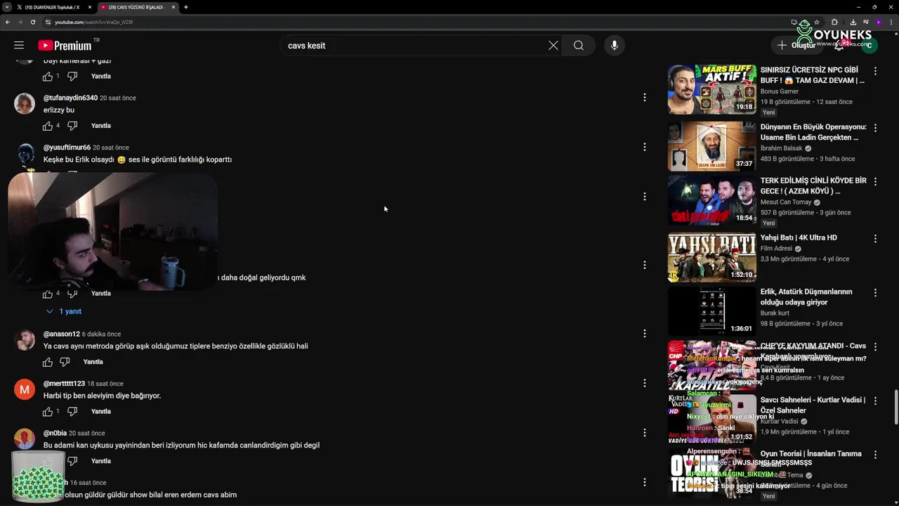This screenshot has height=506, width=899.
Task: Dislike the comment by @anason12
Action: pyautogui.click(x=65, y=362)
